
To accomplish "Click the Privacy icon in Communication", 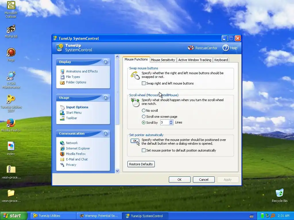I will pos(62,165).
